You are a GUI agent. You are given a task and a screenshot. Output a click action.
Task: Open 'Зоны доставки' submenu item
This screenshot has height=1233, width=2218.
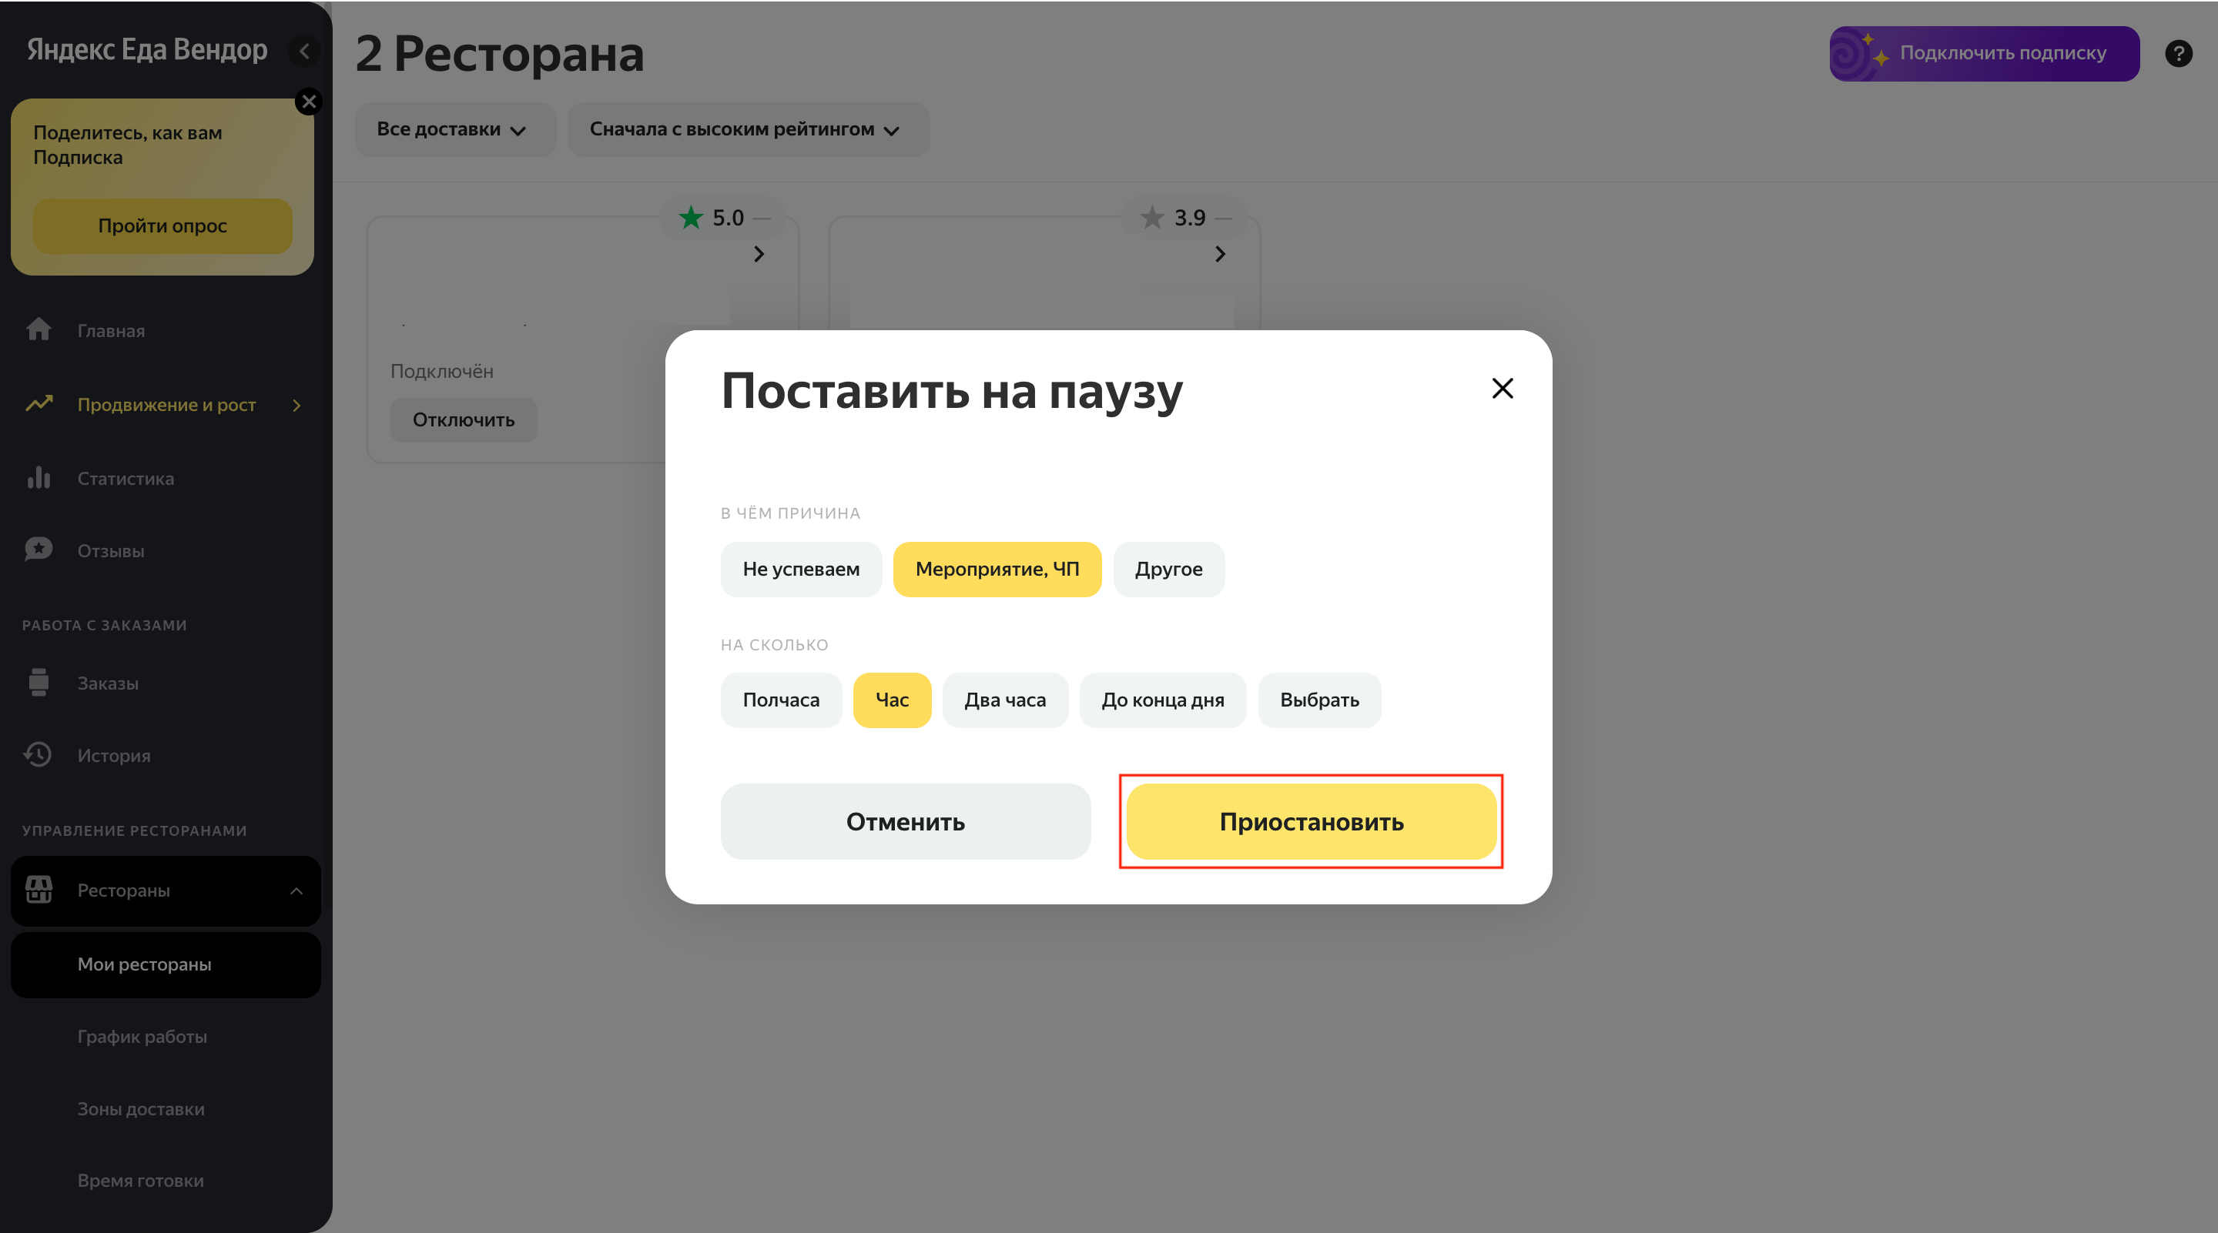click(x=141, y=1108)
